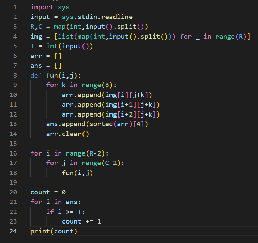Click 'sys.stdin.readline' on line 2

point(97,17)
